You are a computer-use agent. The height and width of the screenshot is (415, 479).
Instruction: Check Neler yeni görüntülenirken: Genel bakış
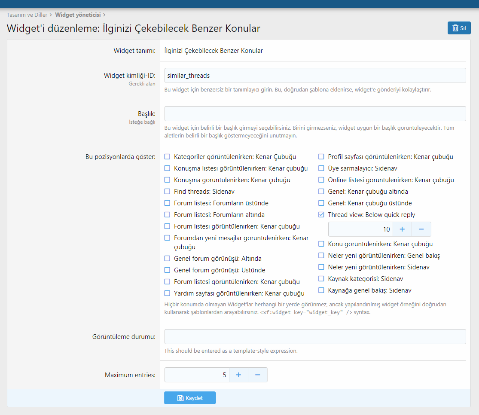pyautogui.click(x=321, y=256)
